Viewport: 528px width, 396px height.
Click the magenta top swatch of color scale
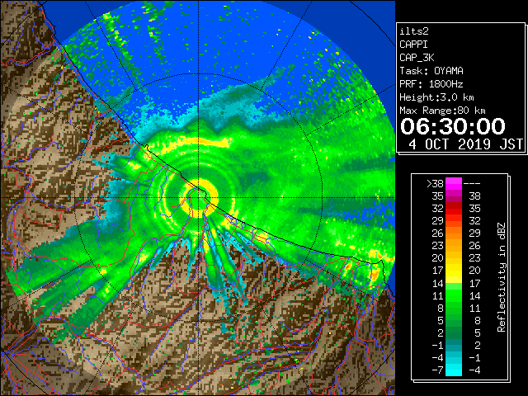(454, 184)
